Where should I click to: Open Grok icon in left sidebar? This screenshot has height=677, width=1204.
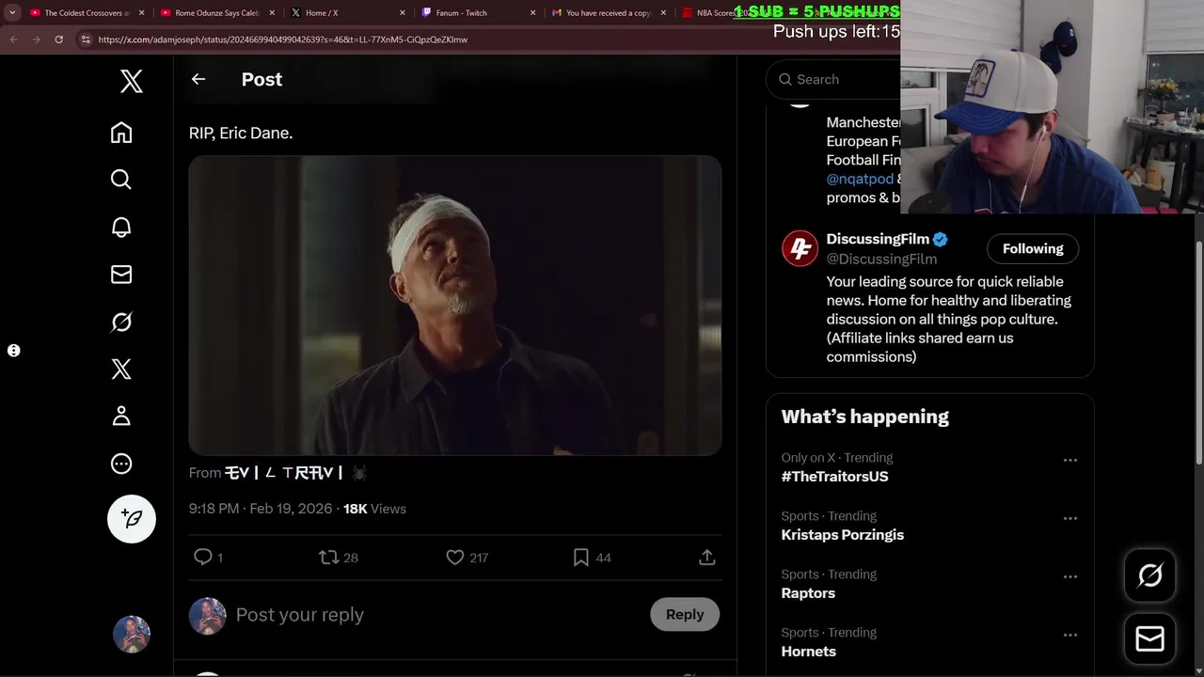click(121, 322)
